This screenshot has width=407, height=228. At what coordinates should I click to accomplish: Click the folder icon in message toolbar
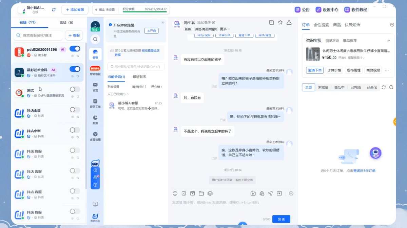coord(201,193)
